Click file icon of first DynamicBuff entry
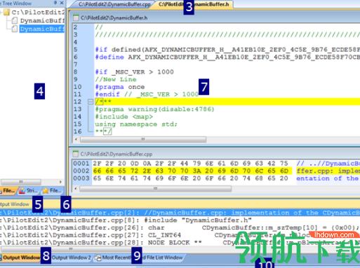Image resolution: width=360 pixels, height=268 pixels. (x=15, y=20)
